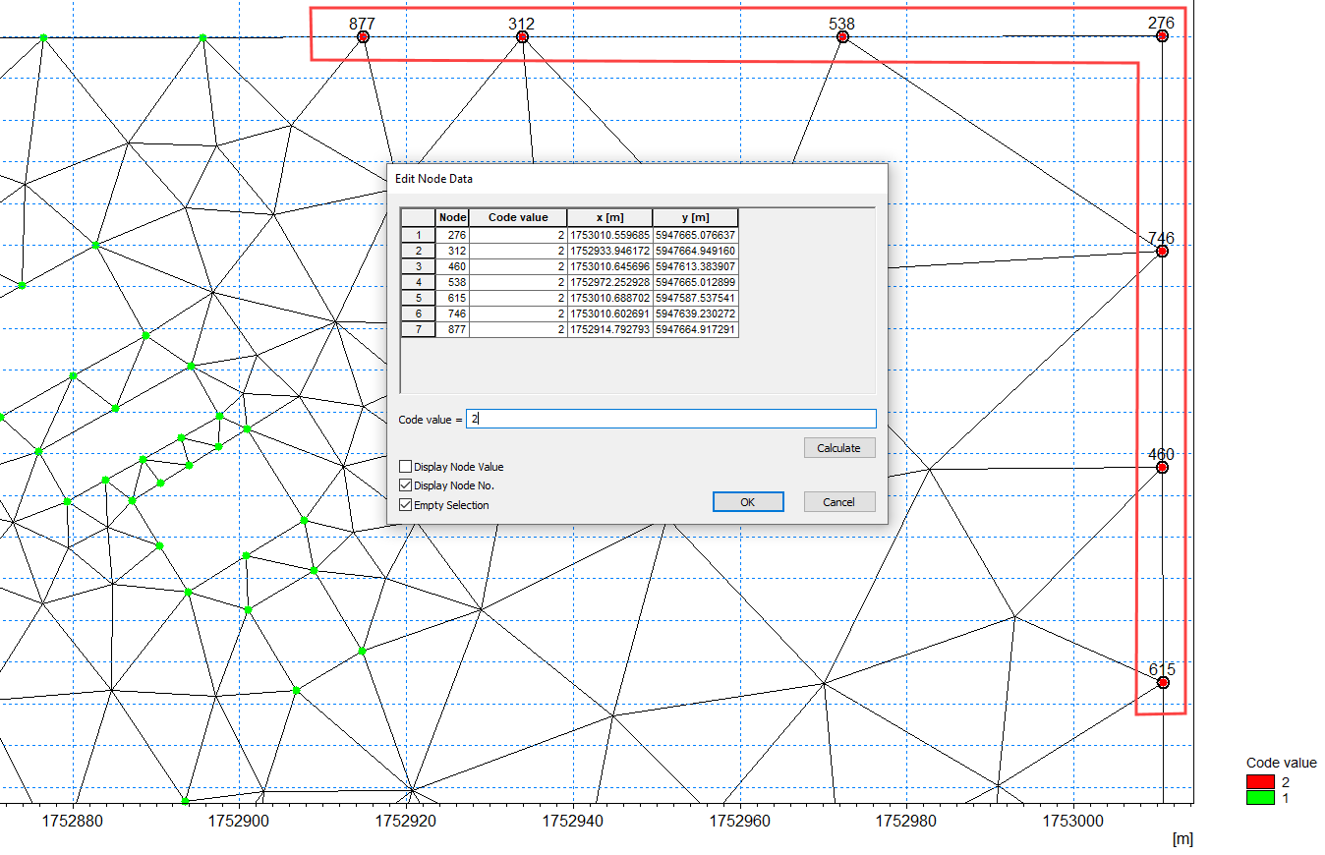The width and height of the screenshot is (1325, 855).
Task: Click node cell 538 in the table
Action: point(452,283)
